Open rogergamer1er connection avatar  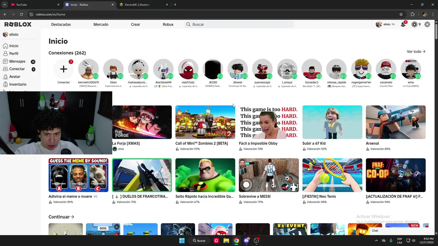pyautogui.click(x=361, y=69)
